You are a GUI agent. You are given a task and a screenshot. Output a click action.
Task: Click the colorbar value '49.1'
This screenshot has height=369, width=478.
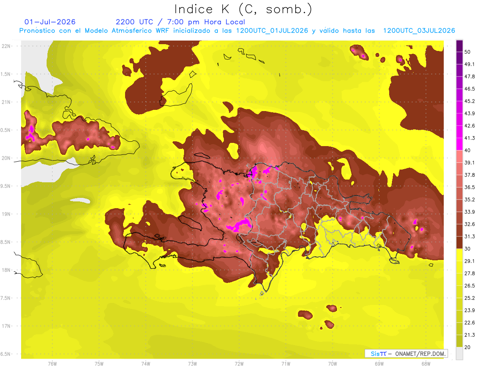point(470,64)
